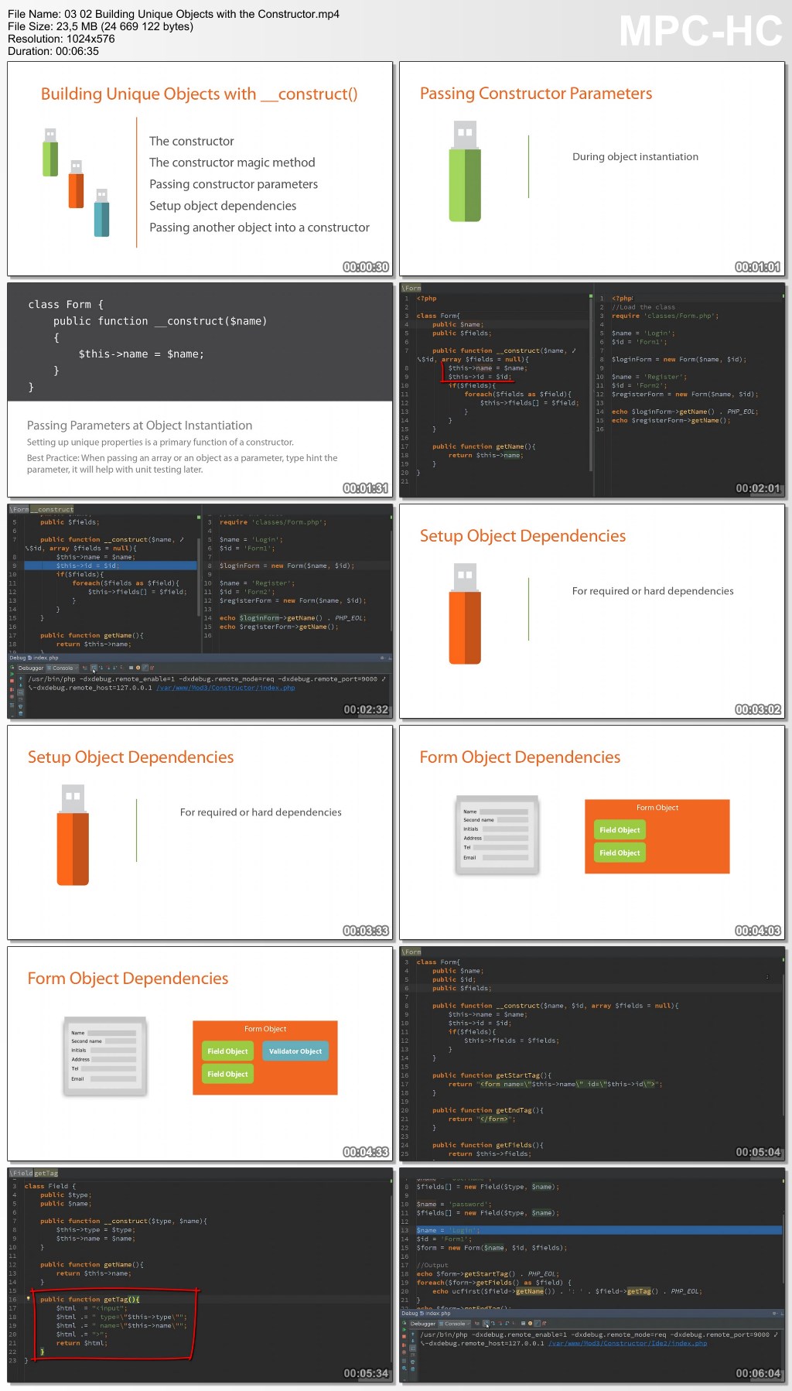
Task: Click 'class Field {' code line
Action: (50, 1186)
